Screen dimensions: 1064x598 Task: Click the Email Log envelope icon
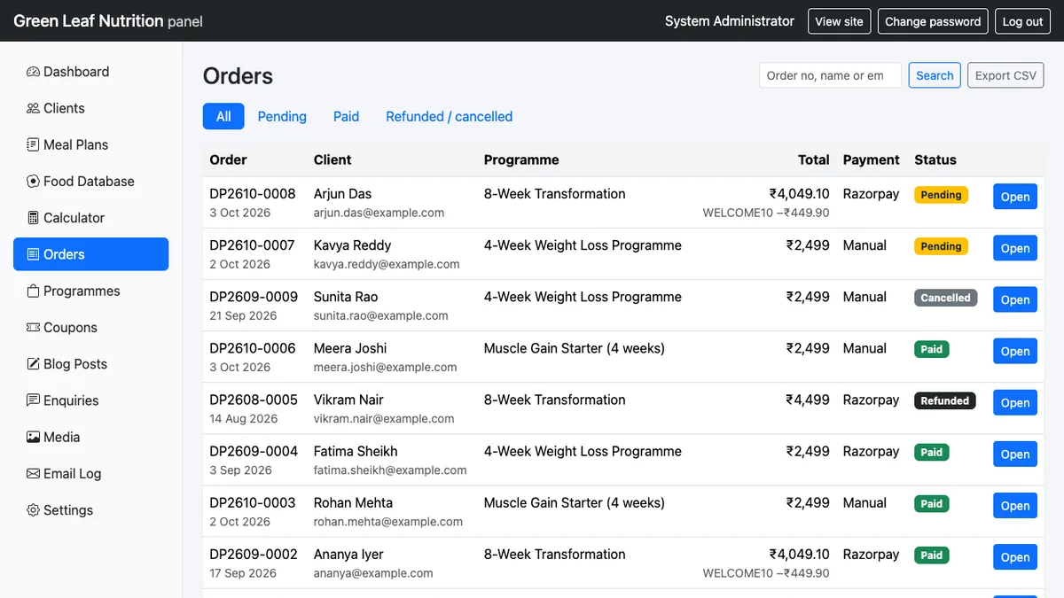[x=33, y=473]
